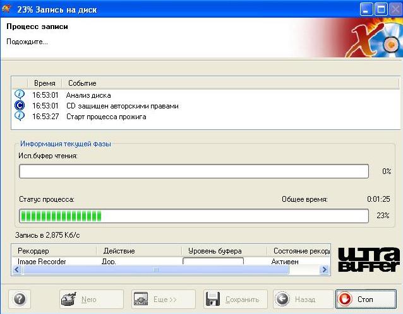Click the horizontal scrollbar thumb
Viewport: 403px width, 314px height.
pyautogui.click(x=156, y=270)
